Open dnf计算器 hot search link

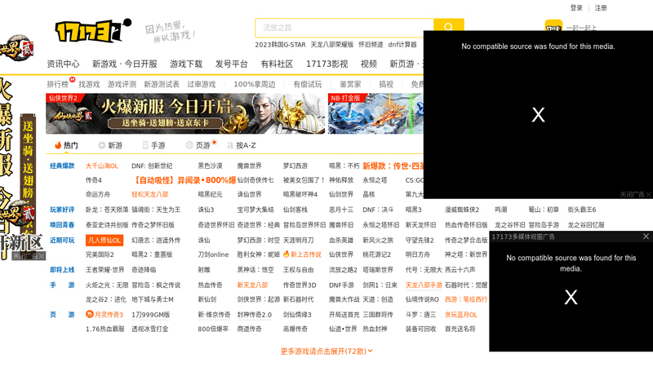point(402,45)
